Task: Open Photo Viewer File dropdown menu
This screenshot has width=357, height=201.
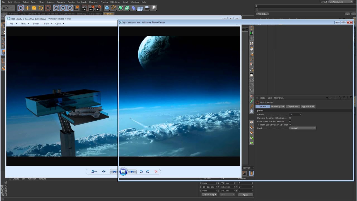Action: click(13, 23)
